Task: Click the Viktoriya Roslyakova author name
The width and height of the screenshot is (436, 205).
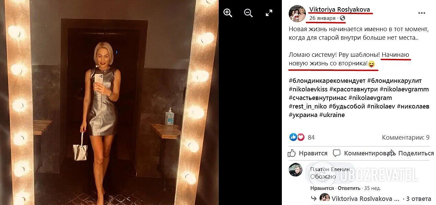Action: 340,9
